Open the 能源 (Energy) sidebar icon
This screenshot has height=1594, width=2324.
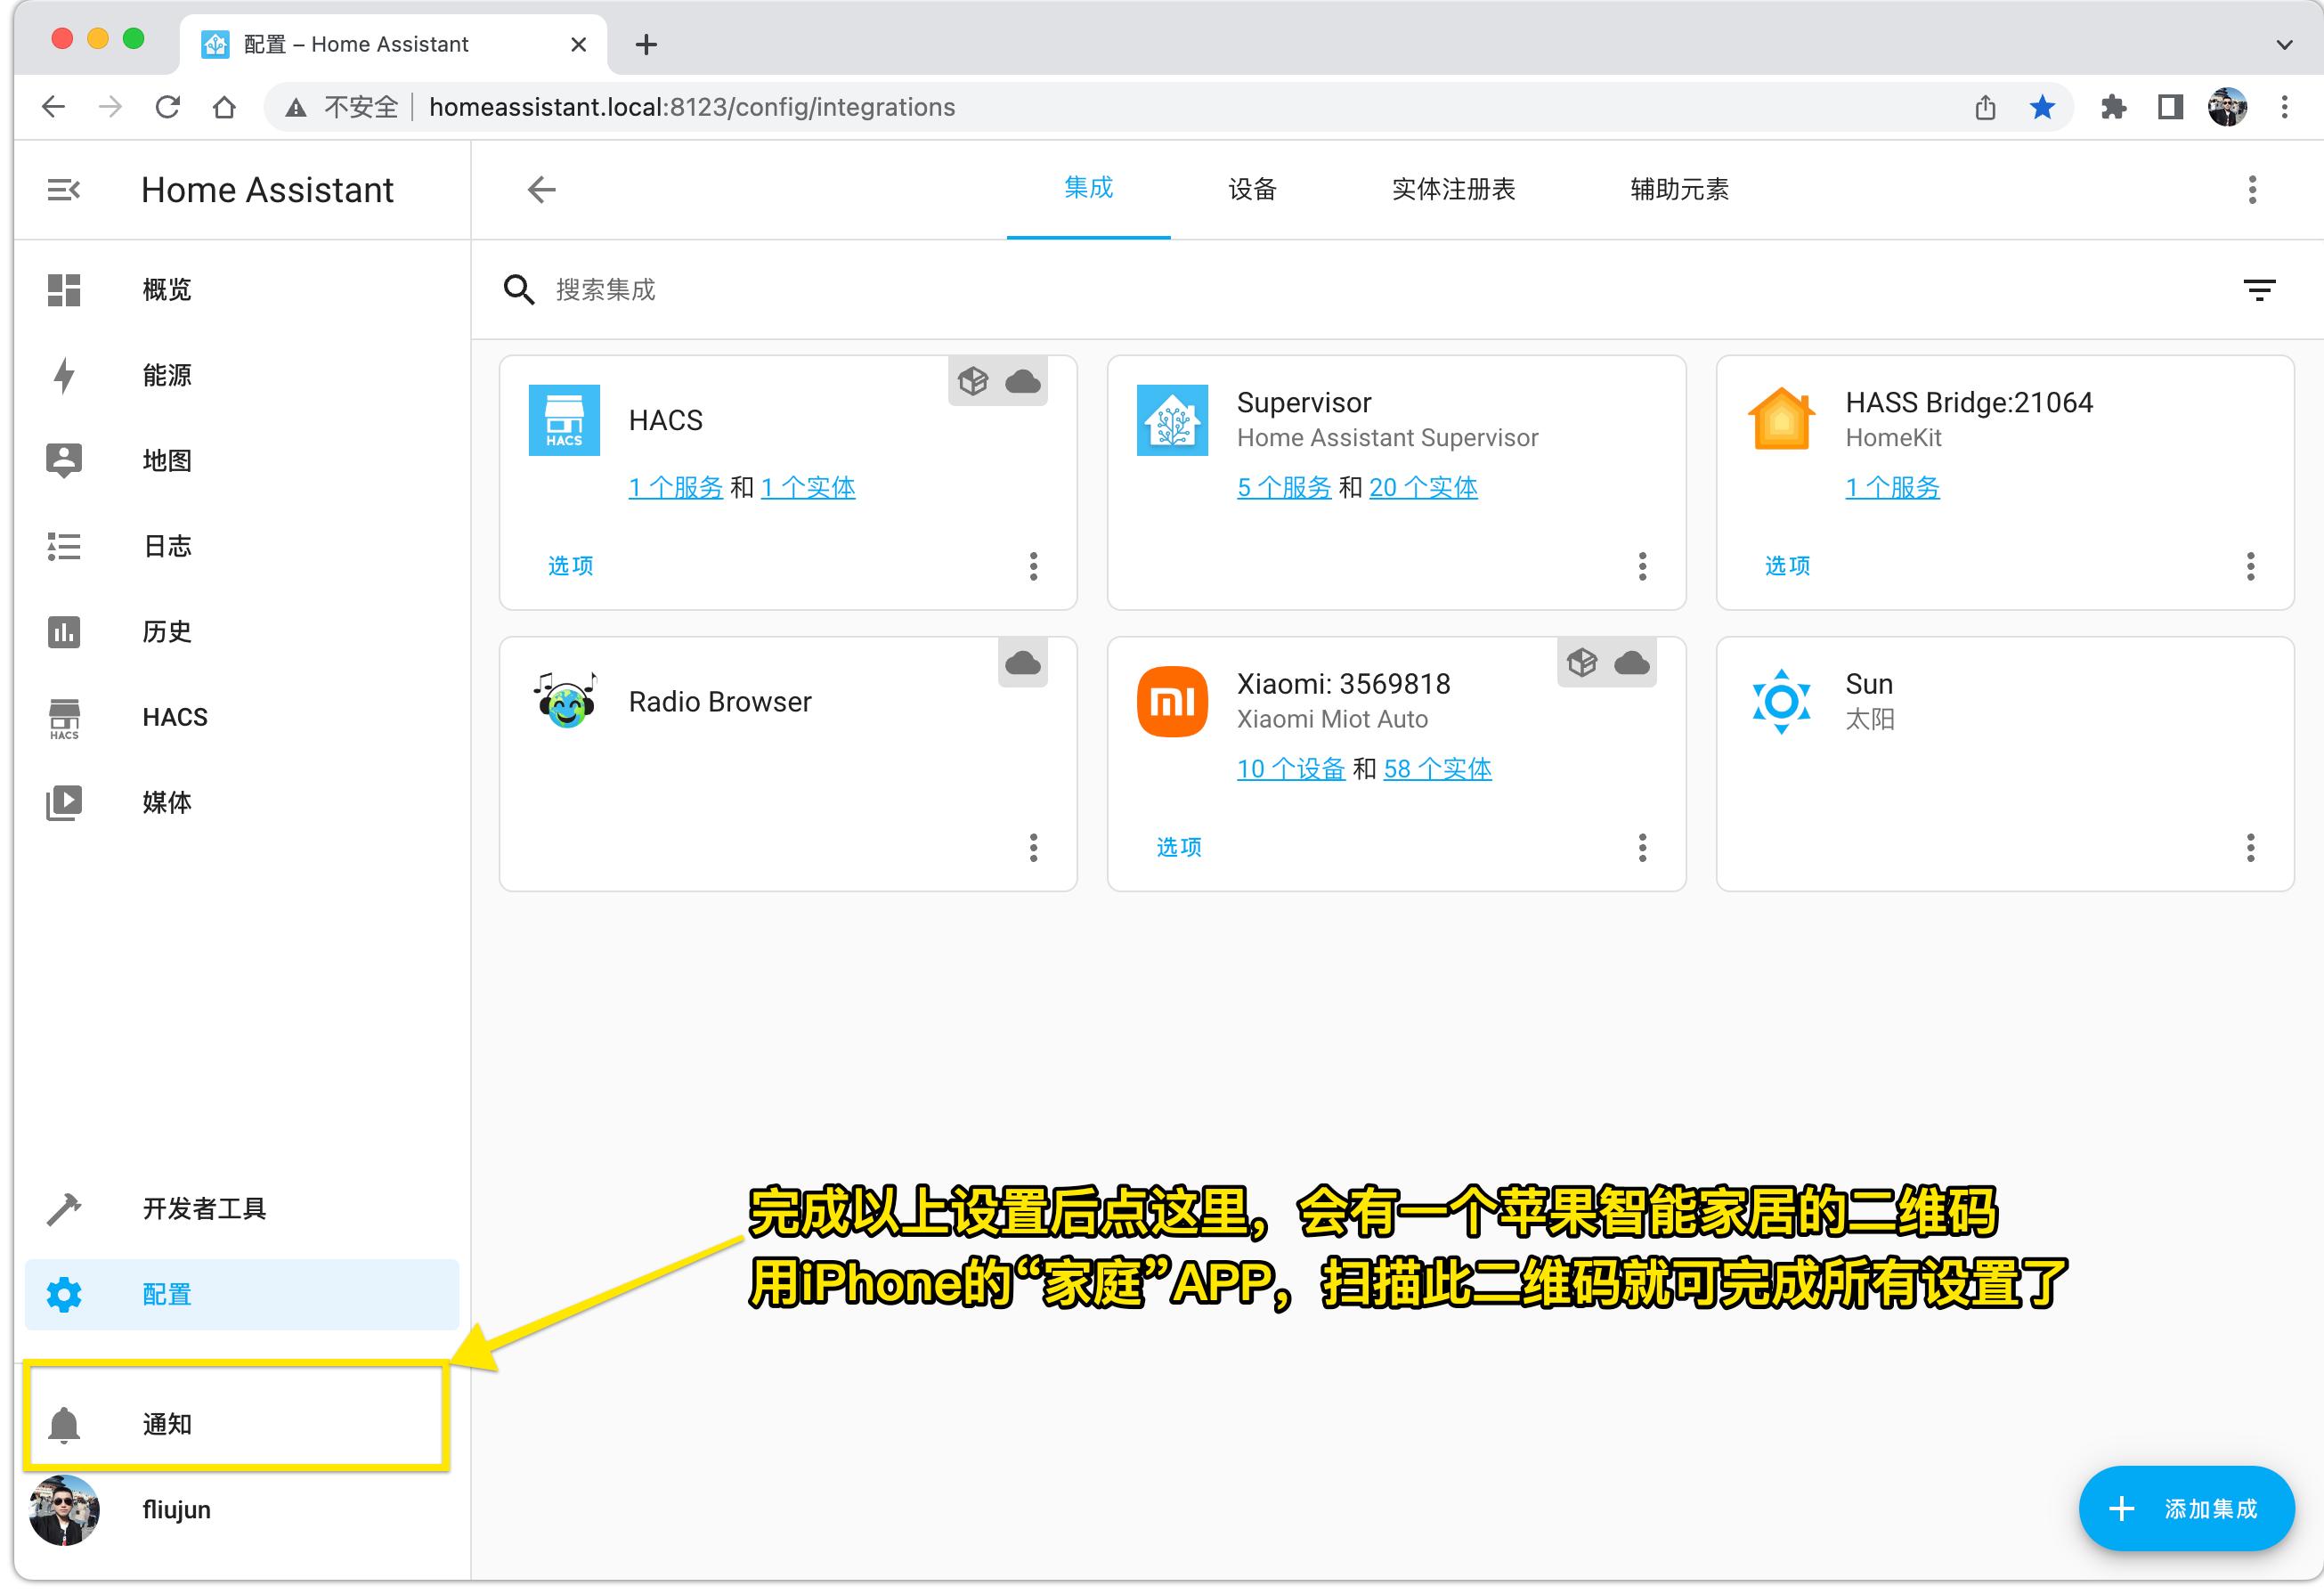point(63,374)
